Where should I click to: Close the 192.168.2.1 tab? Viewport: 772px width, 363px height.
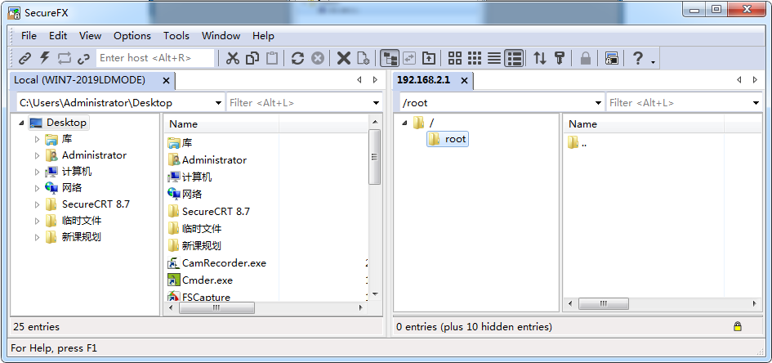(464, 80)
